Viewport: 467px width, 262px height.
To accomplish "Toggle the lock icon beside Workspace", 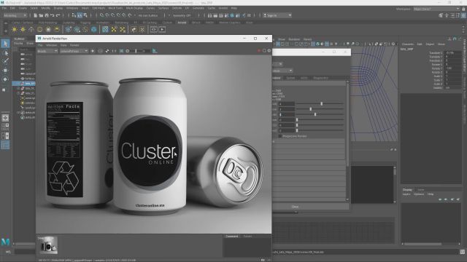I will coord(463,9).
